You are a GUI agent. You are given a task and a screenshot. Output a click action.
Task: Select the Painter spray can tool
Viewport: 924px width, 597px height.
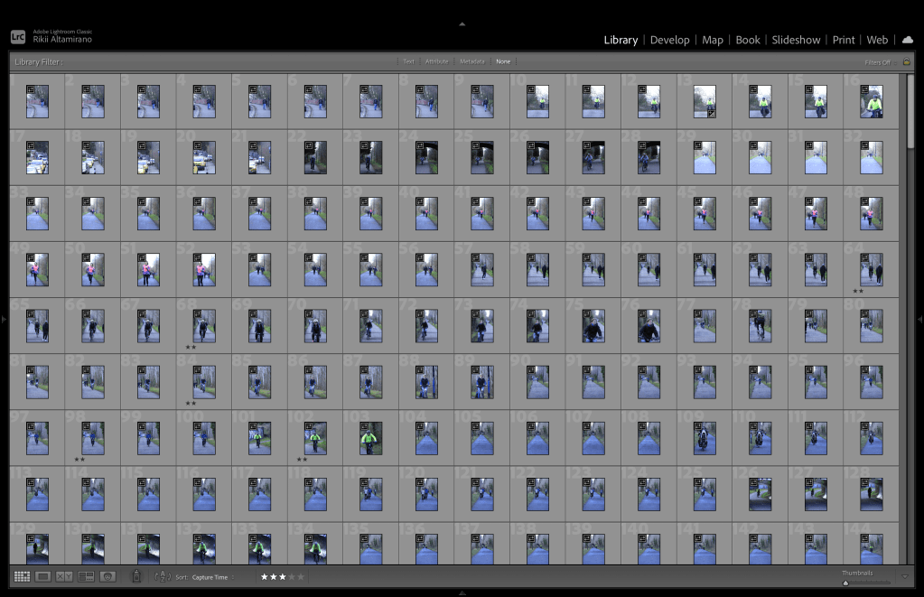pos(136,576)
